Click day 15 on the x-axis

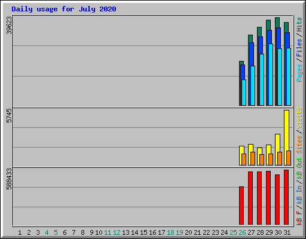point(143,232)
